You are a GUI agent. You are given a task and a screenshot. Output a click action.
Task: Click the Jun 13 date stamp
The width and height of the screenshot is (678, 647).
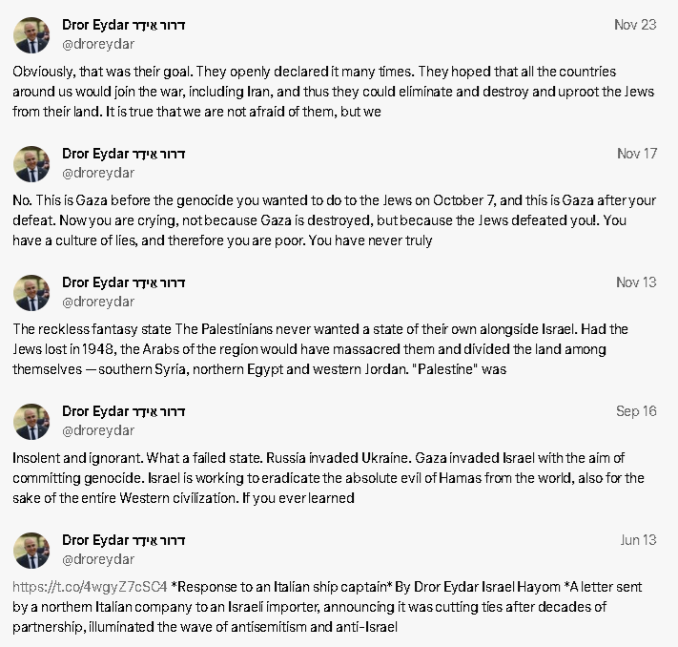pyautogui.click(x=638, y=540)
